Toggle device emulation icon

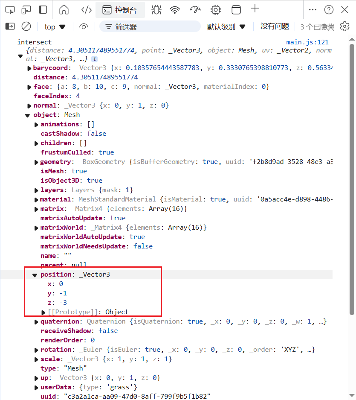point(26,10)
